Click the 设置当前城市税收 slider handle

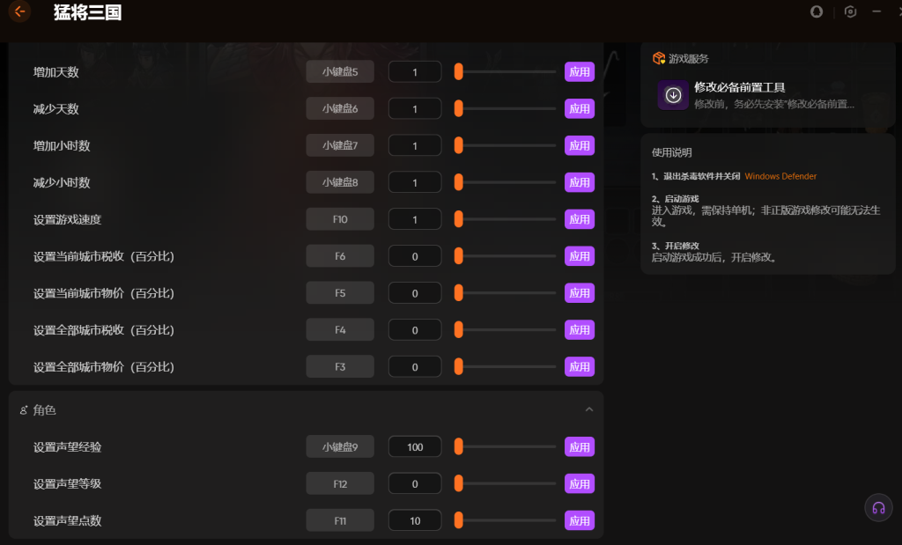click(458, 256)
